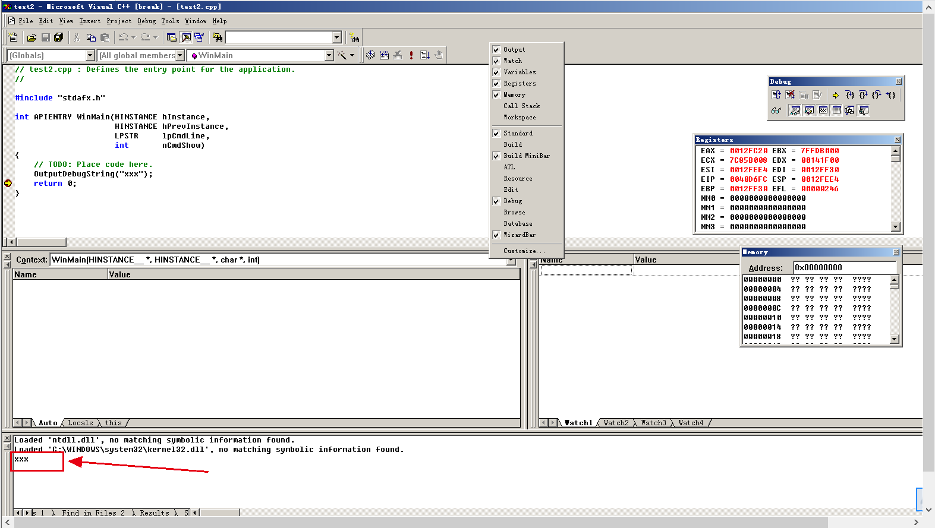Screen dimensions: 935x528
Task: Open the Find in Files search combo dropdown
Action: (337, 37)
